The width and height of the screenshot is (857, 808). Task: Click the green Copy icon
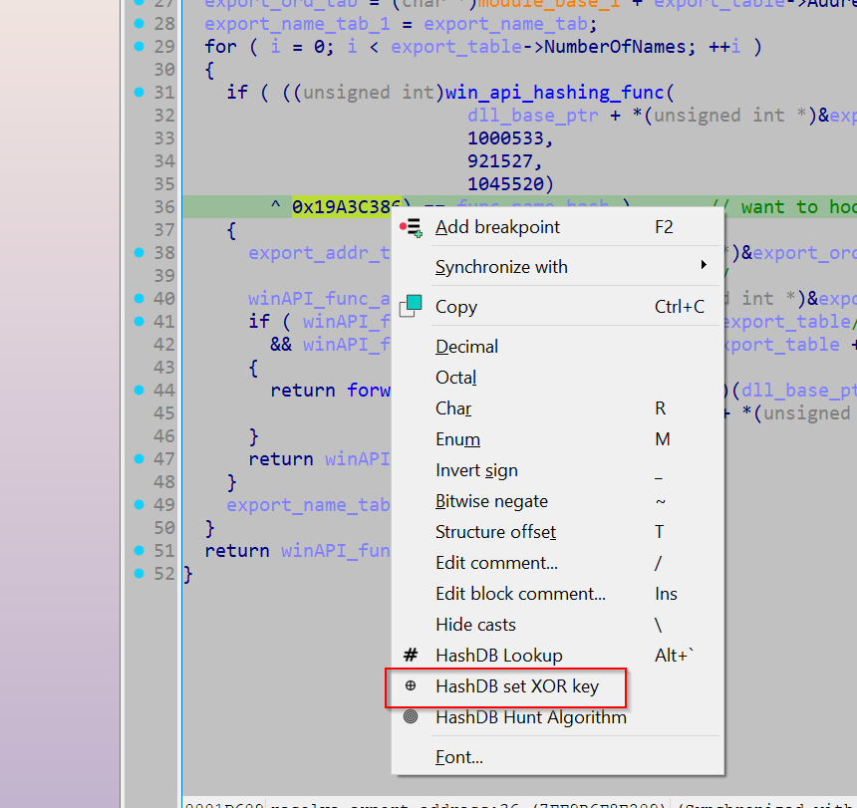point(411,306)
